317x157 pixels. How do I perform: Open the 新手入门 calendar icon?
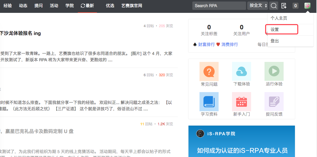[241, 101]
